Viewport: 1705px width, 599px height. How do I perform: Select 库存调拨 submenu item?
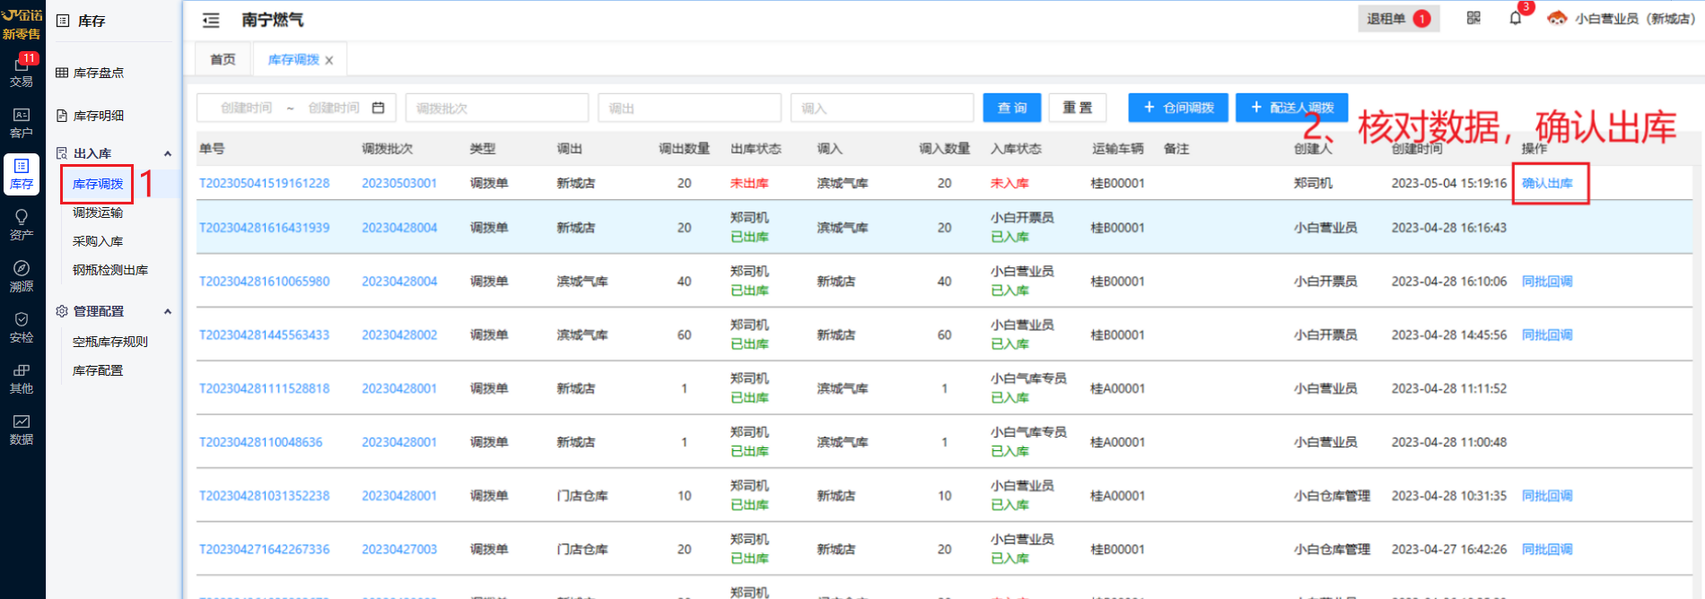point(98,184)
